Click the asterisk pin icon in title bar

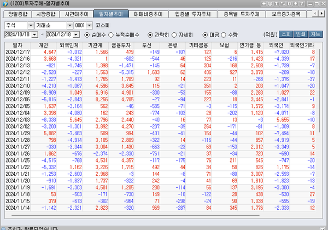click(295, 4)
